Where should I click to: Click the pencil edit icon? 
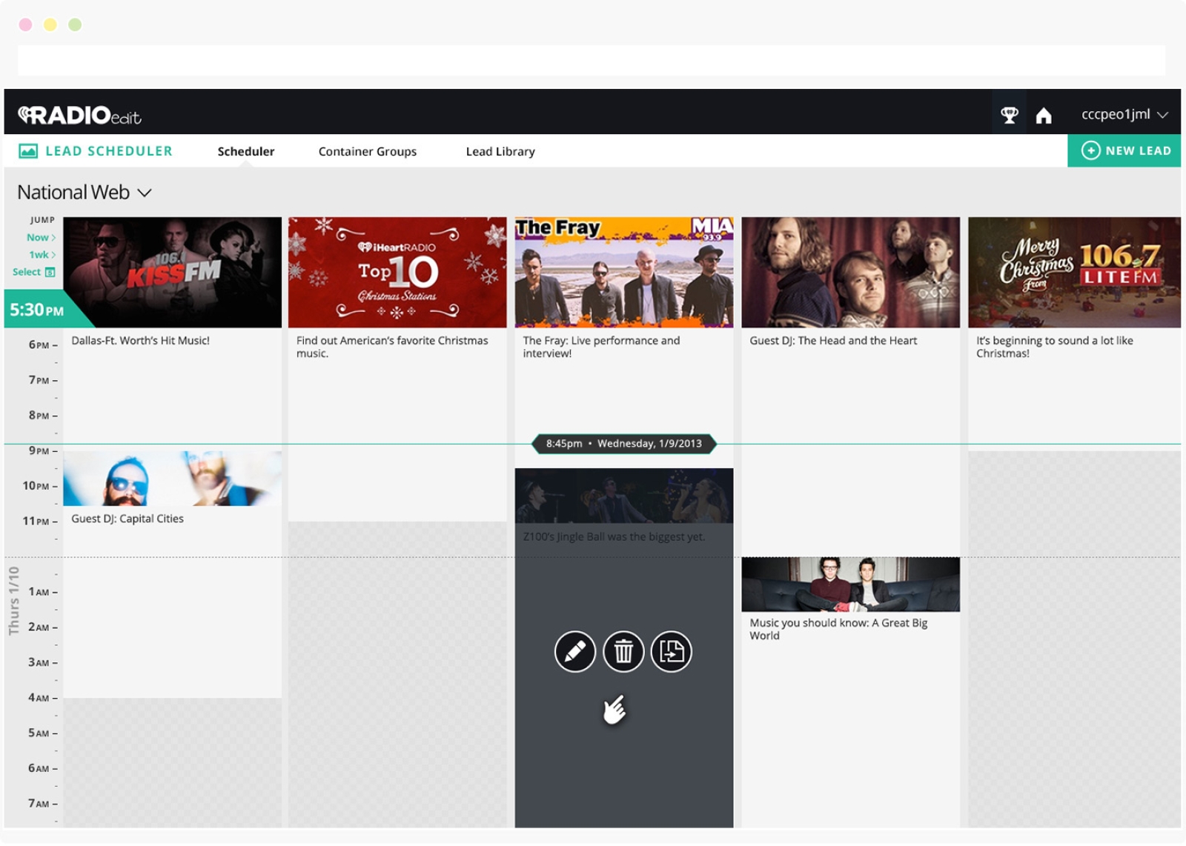[575, 652]
